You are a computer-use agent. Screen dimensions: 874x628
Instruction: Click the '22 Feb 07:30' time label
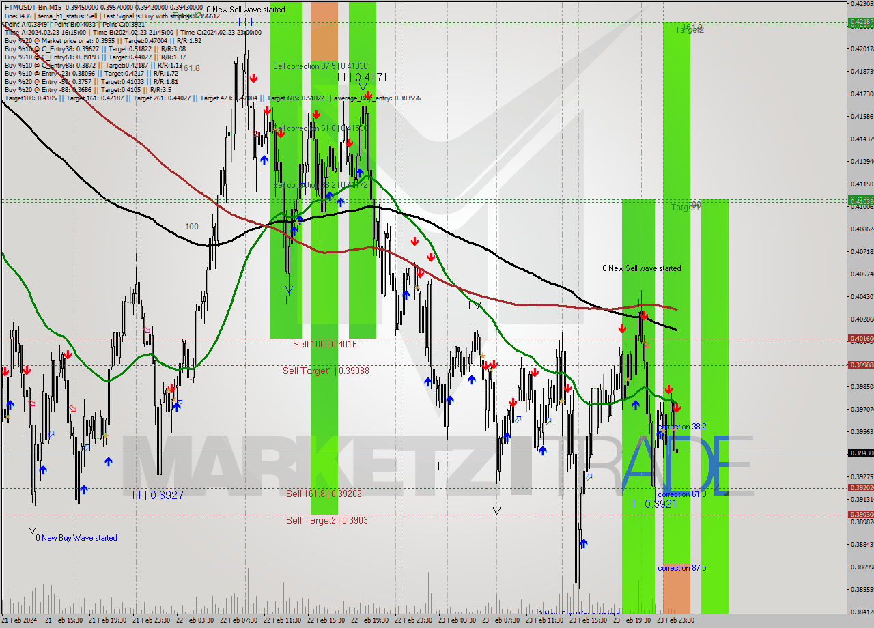pyautogui.click(x=239, y=620)
